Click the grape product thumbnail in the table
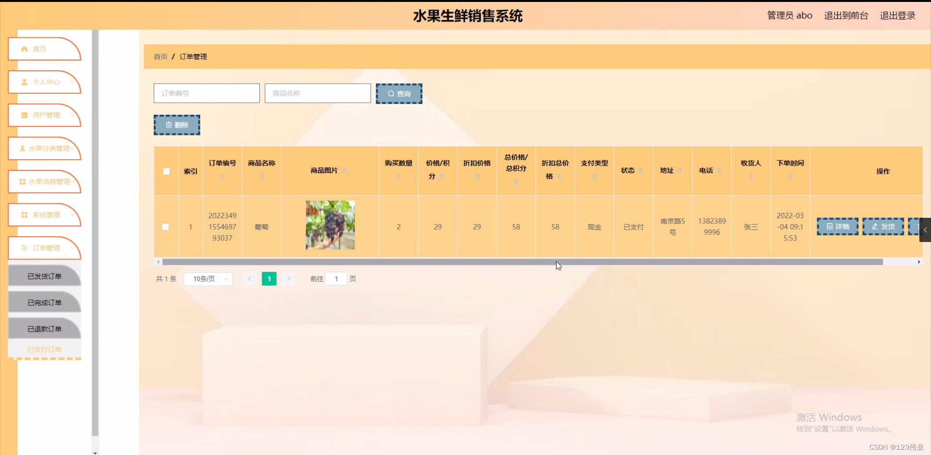 pos(330,225)
